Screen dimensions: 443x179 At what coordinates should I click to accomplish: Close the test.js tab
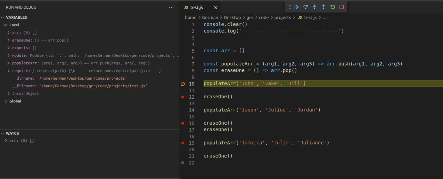[x=215, y=8]
